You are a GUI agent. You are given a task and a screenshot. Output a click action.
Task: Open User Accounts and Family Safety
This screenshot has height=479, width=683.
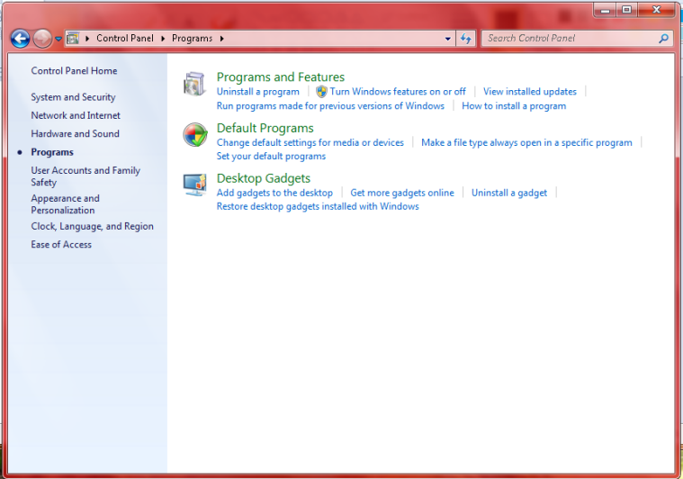[85, 176]
